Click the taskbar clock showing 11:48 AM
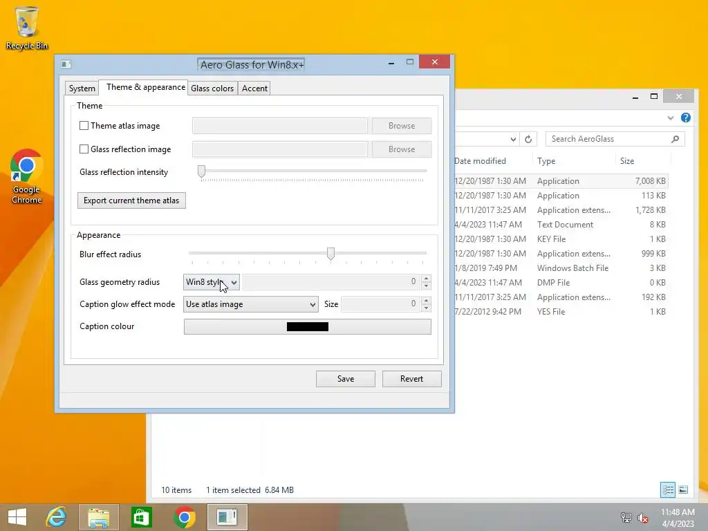The image size is (708, 531). coord(678,517)
